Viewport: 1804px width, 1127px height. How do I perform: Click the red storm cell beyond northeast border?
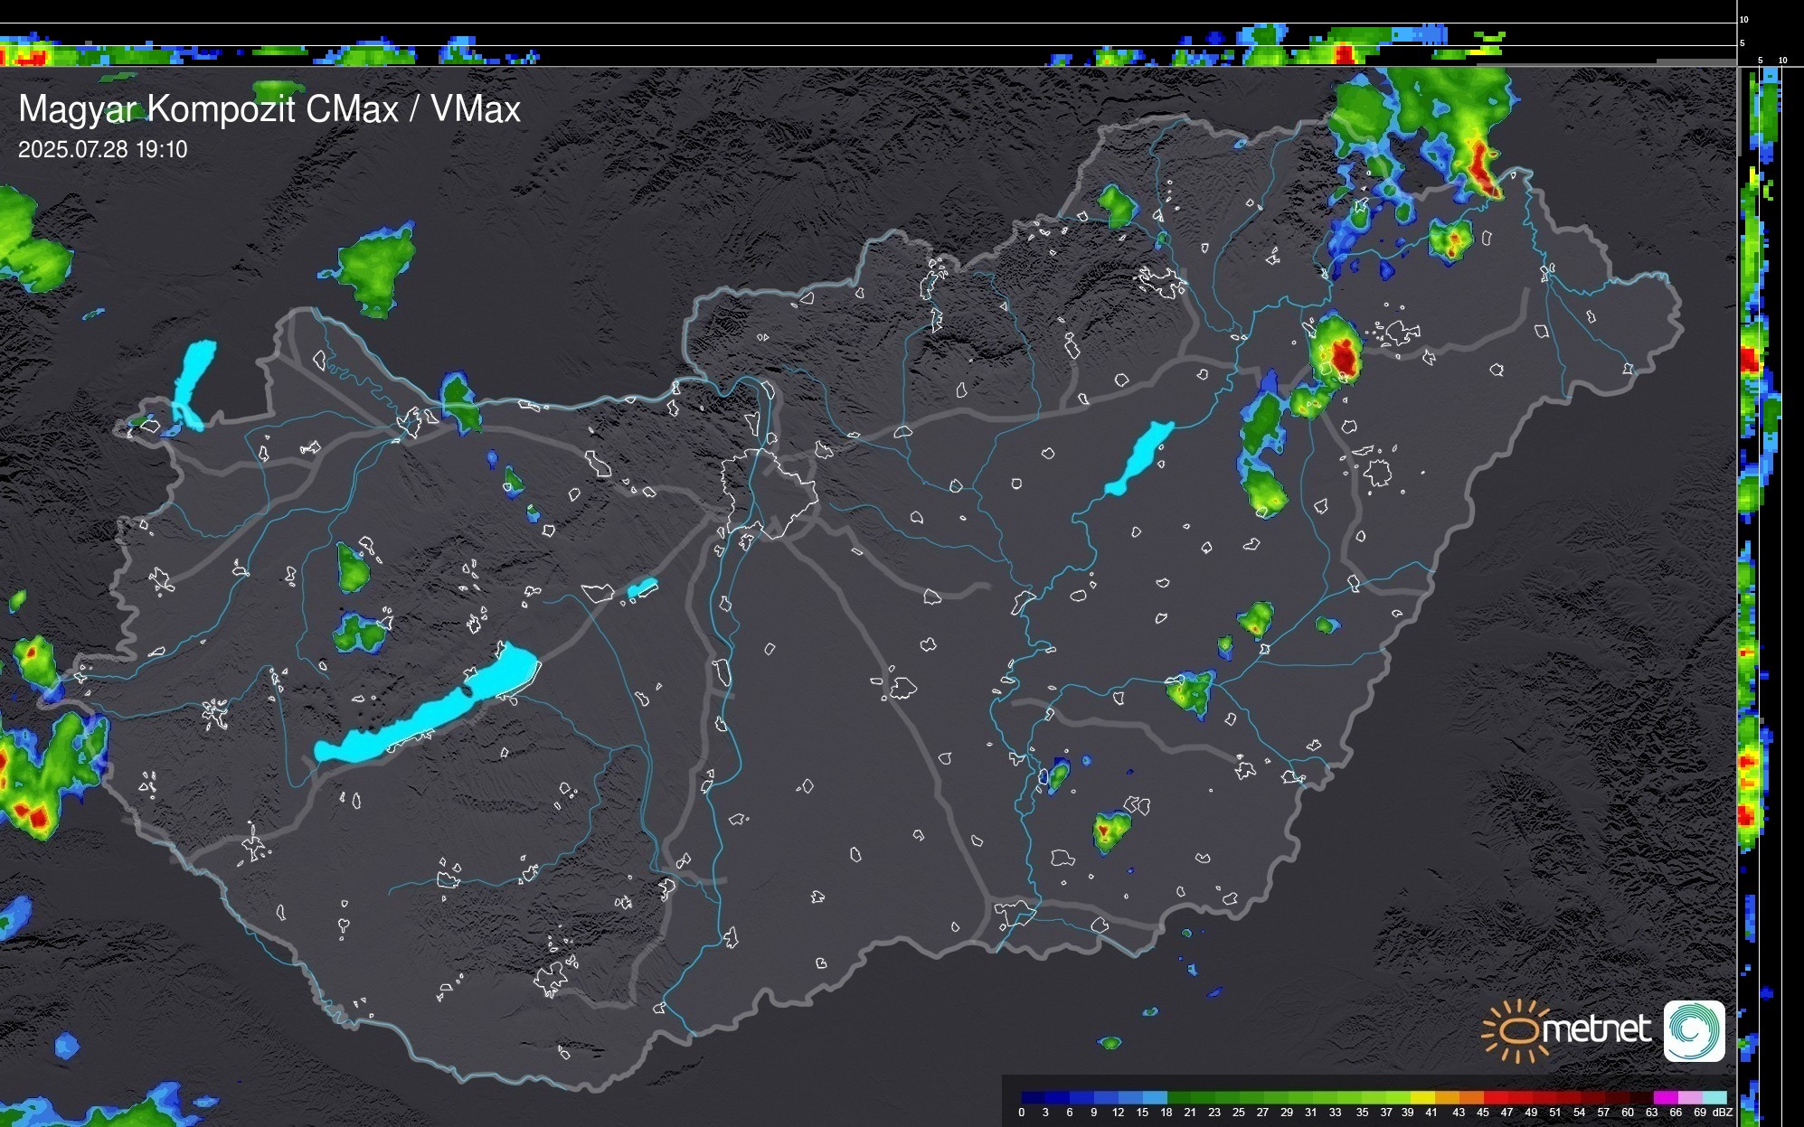click(x=1480, y=163)
